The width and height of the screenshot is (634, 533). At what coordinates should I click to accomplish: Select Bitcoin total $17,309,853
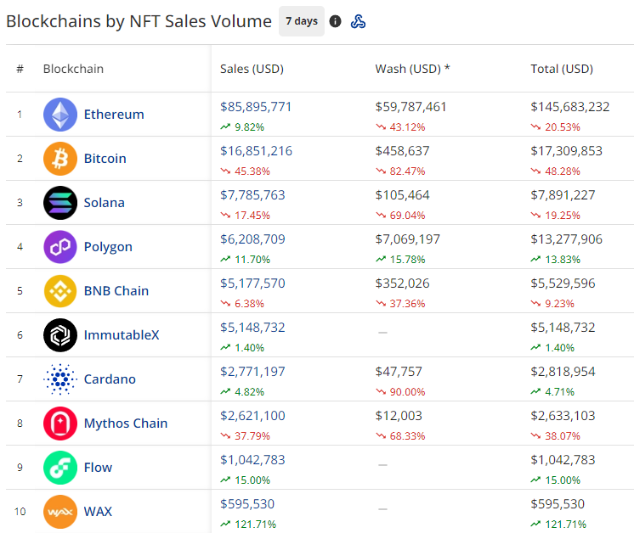point(567,151)
